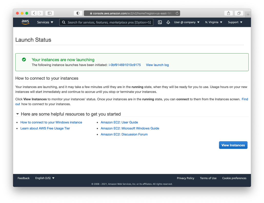Reload the page

coord(177,13)
